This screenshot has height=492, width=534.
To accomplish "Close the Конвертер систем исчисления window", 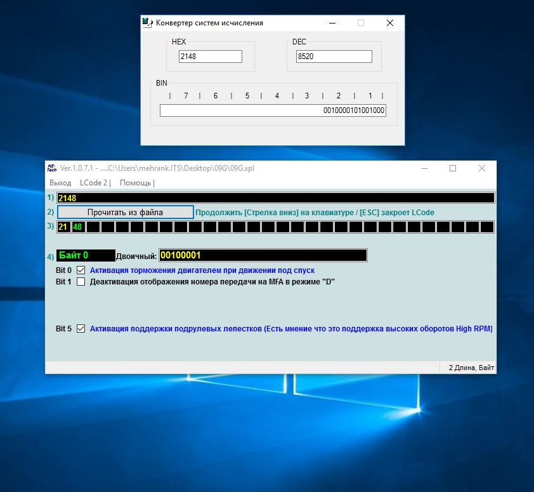I will 390,23.
